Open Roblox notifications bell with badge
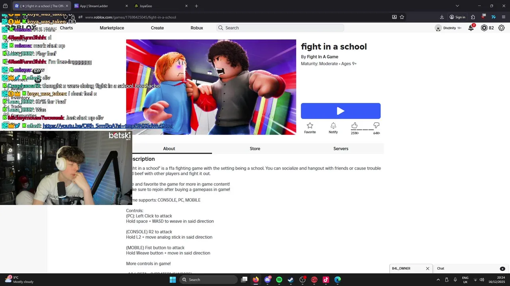This screenshot has height=286, width=510. click(x=471, y=28)
